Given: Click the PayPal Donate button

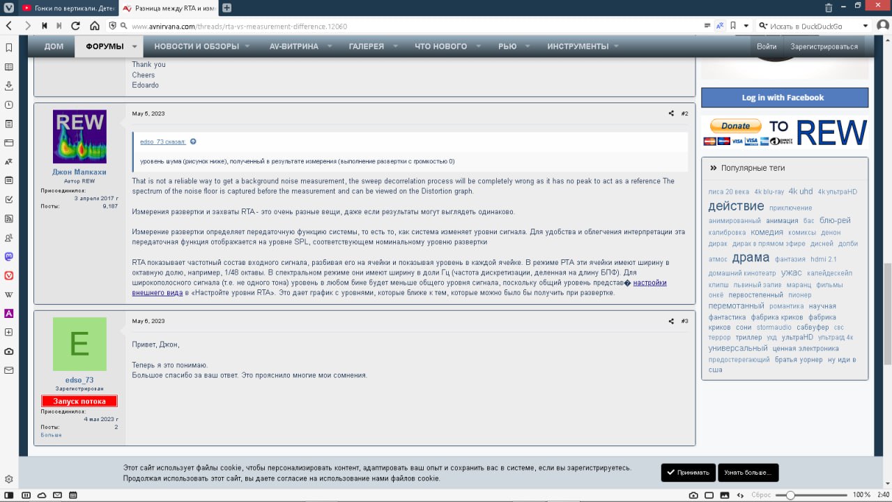Looking at the screenshot, I should pyautogui.click(x=736, y=126).
